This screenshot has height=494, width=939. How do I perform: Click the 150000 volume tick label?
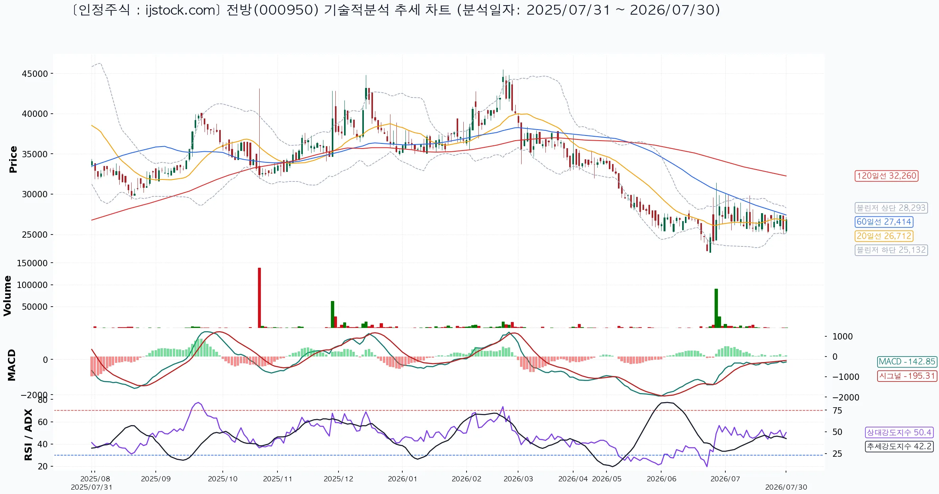click(x=32, y=263)
